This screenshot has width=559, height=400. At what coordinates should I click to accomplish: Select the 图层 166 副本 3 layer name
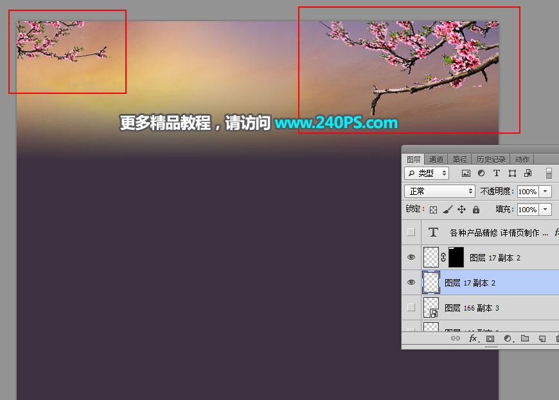[472, 307]
